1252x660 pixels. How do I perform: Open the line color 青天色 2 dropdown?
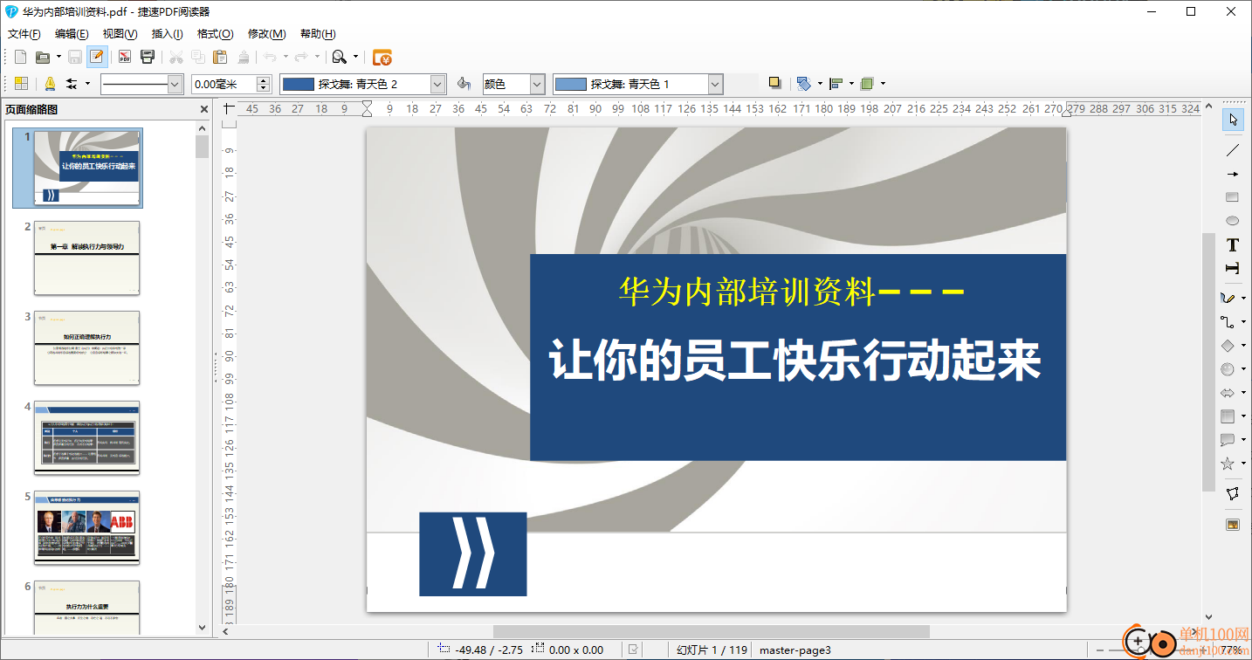pyautogui.click(x=438, y=84)
